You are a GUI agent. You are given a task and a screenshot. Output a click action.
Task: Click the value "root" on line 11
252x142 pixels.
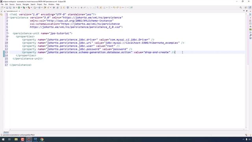coord(110,46)
